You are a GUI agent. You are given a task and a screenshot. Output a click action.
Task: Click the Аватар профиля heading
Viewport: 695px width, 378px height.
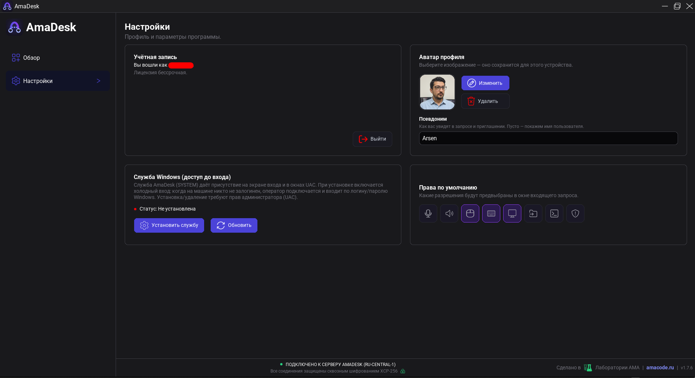(442, 57)
